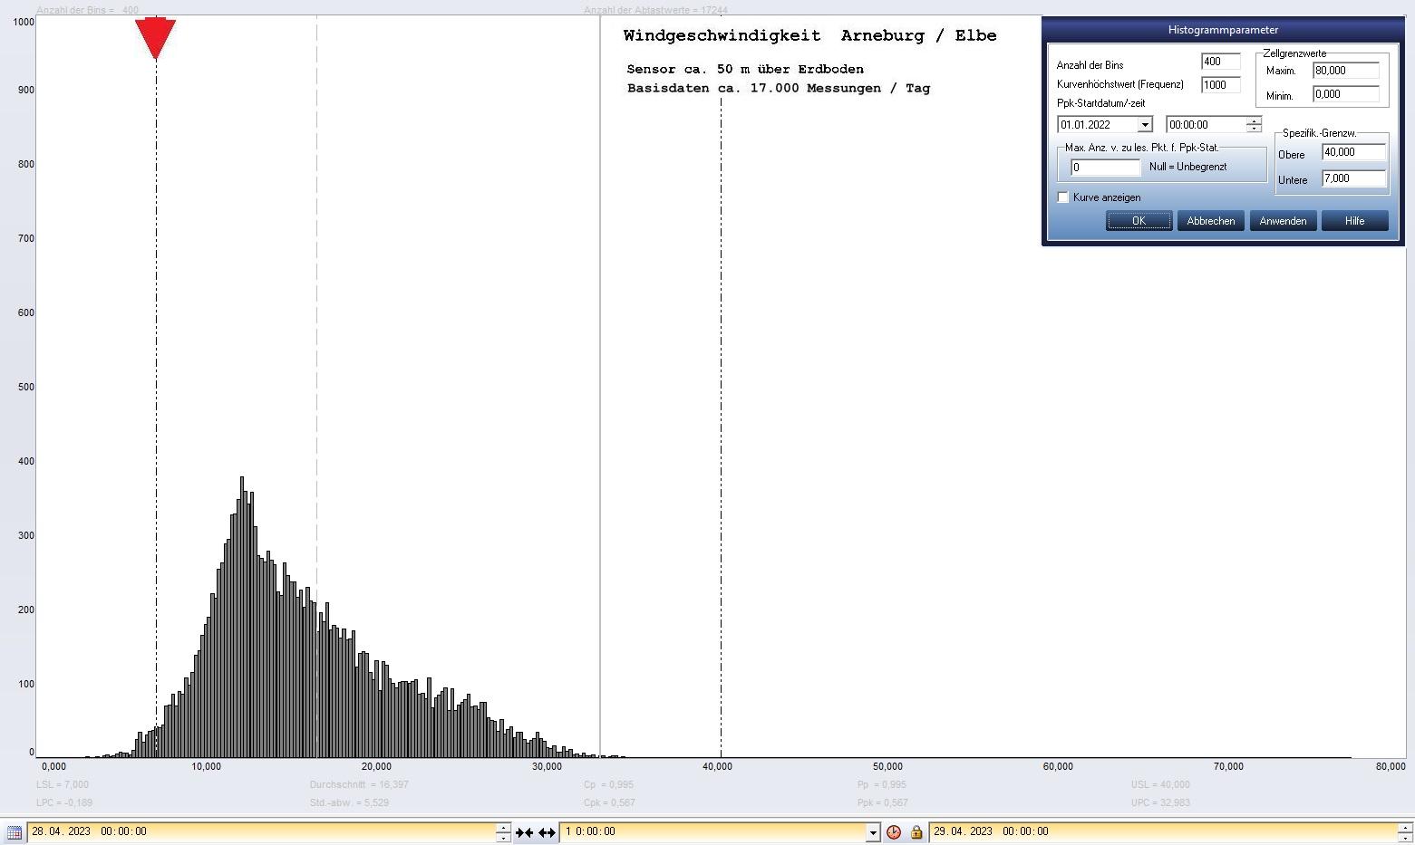Image resolution: width=1415 pixels, height=845 pixels.
Task: Select the Kurvenhöchstwert frequency field
Action: tap(1219, 85)
